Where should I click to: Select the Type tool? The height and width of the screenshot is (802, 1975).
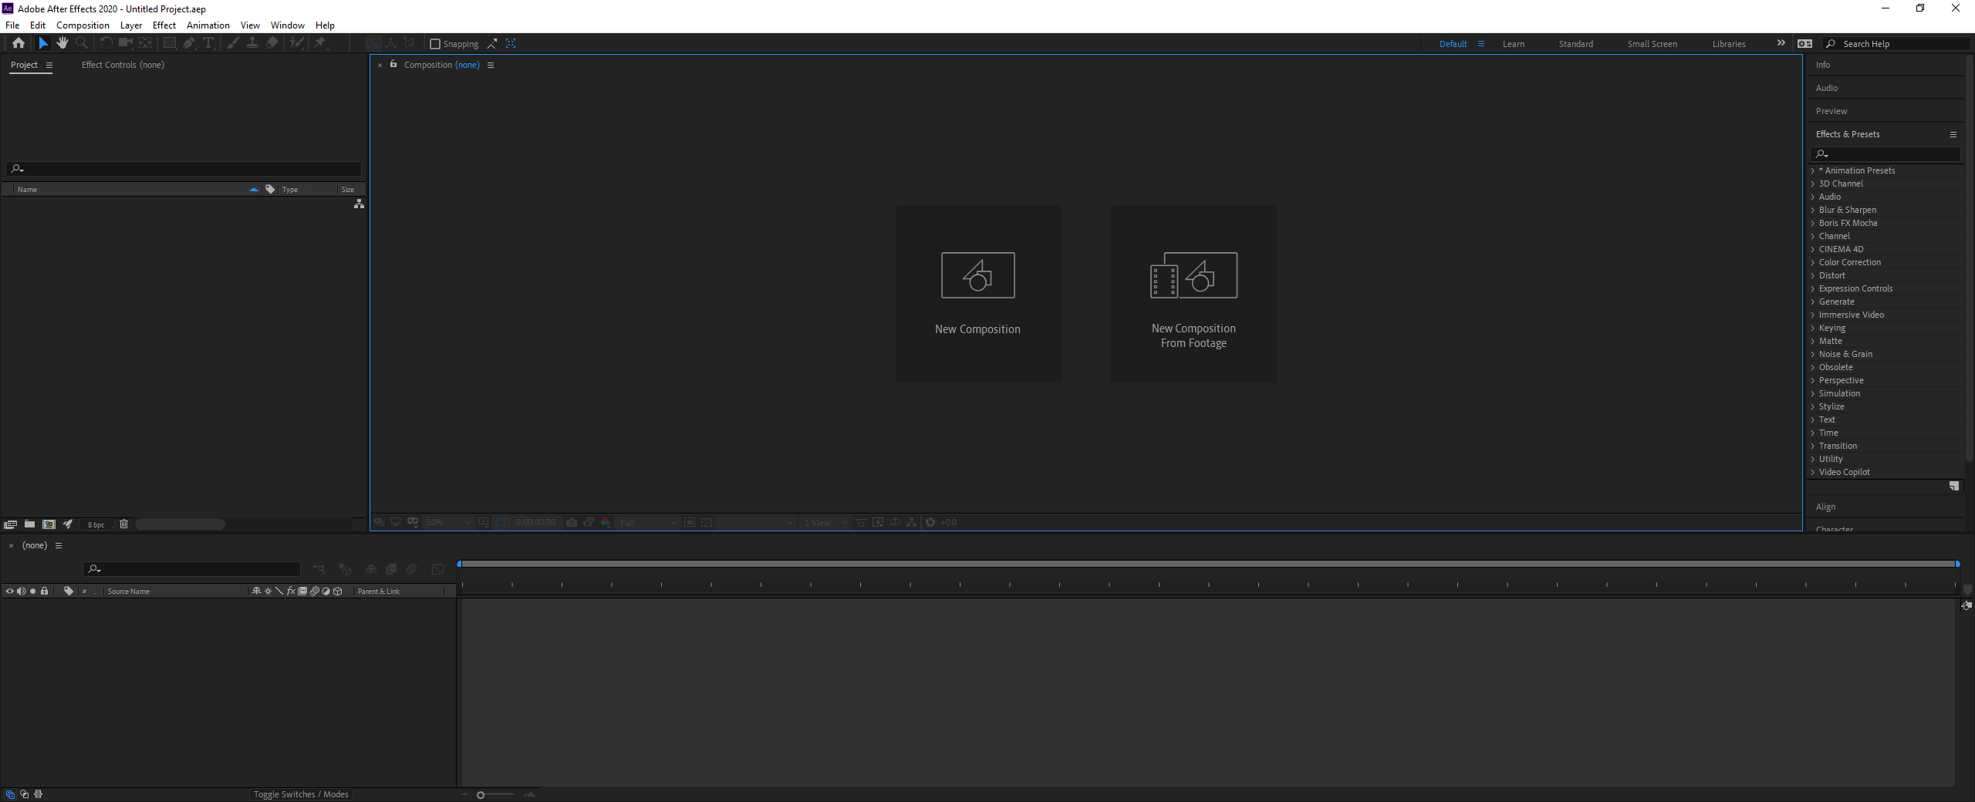[x=208, y=43]
